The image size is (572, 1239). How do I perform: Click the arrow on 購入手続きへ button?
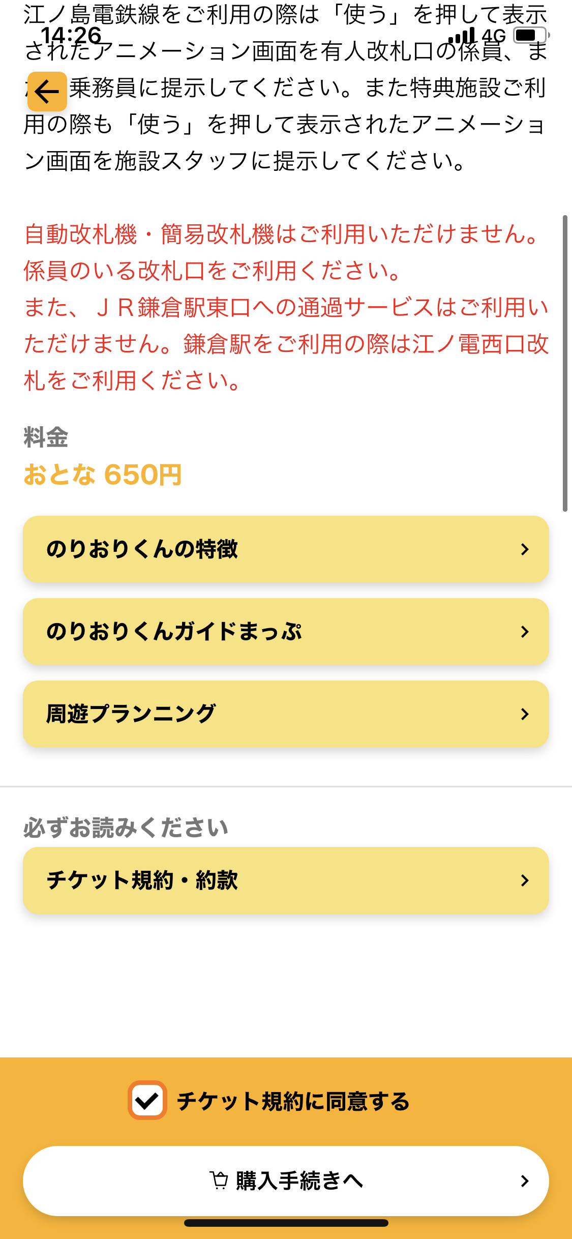pos(525,1181)
